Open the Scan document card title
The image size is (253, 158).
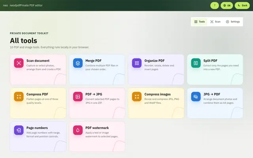point(38,60)
